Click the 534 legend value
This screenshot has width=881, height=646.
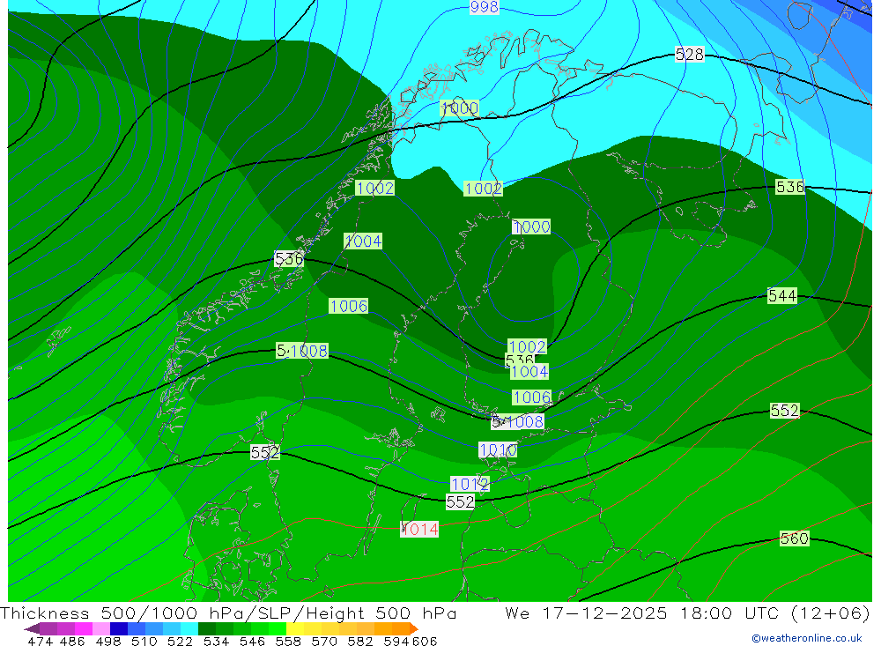tap(216, 642)
